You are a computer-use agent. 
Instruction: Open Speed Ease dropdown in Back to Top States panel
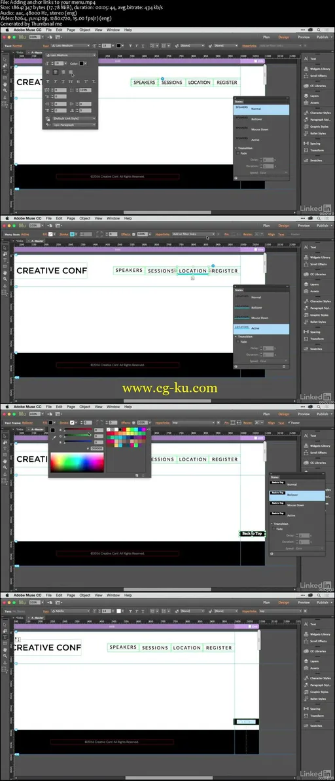click(x=309, y=548)
